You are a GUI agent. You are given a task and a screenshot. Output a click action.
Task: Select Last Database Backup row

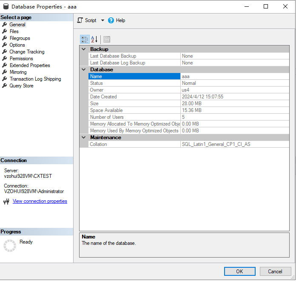pos(189,56)
